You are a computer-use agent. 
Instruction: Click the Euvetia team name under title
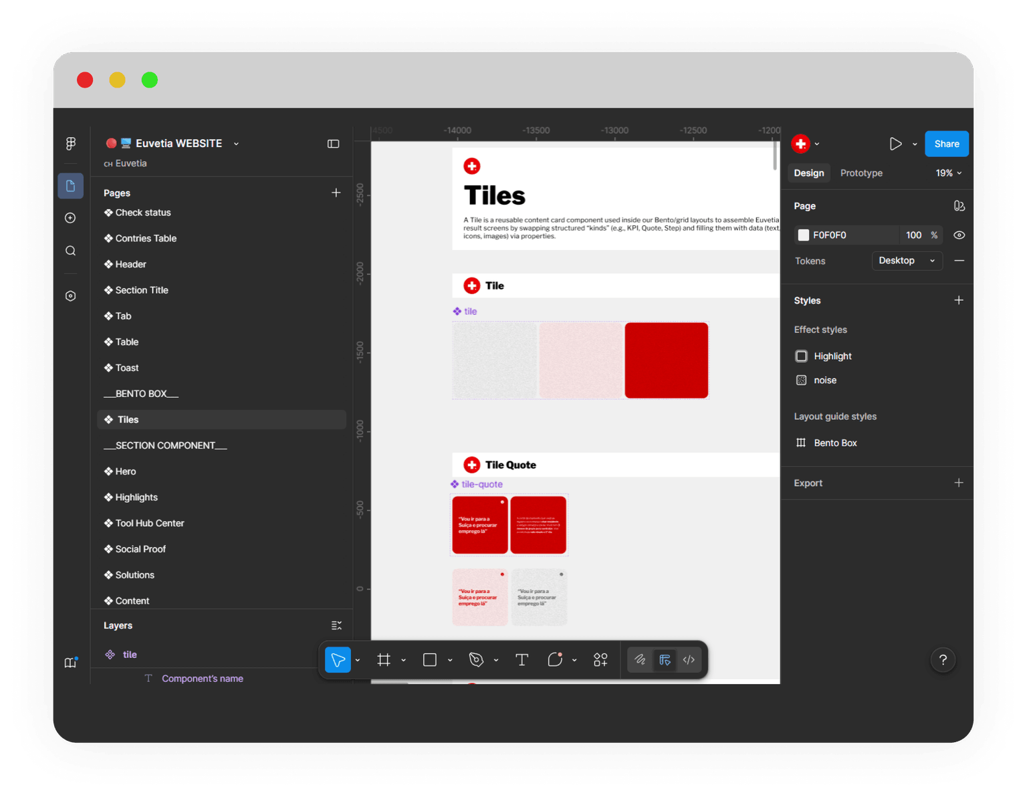coord(131,163)
